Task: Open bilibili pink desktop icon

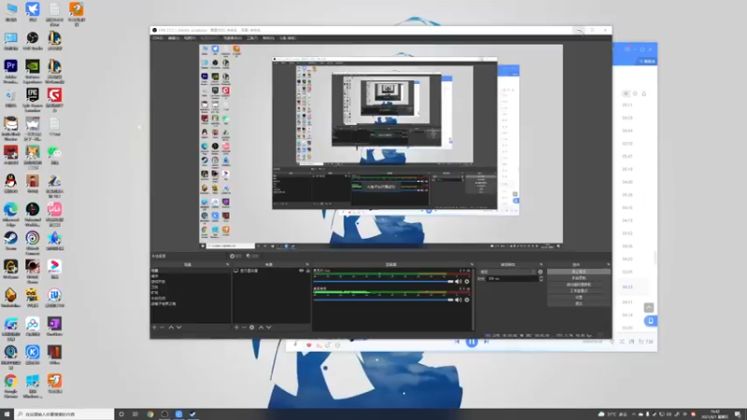Action: point(54,214)
